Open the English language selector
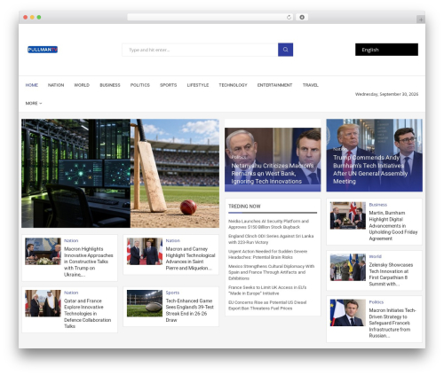Viewport: 444px width, 375px height. tap(386, 50)
